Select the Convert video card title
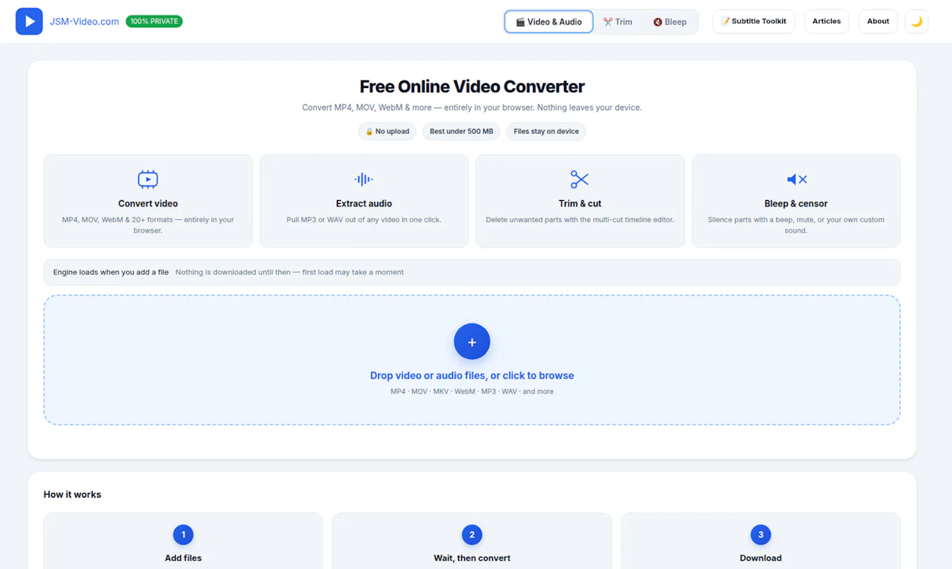The width and height of the screenshot is (952, 569). (148, 203)
